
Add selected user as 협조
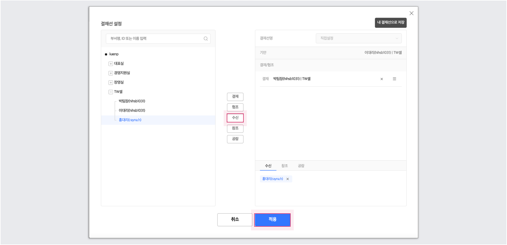(235, 107)
